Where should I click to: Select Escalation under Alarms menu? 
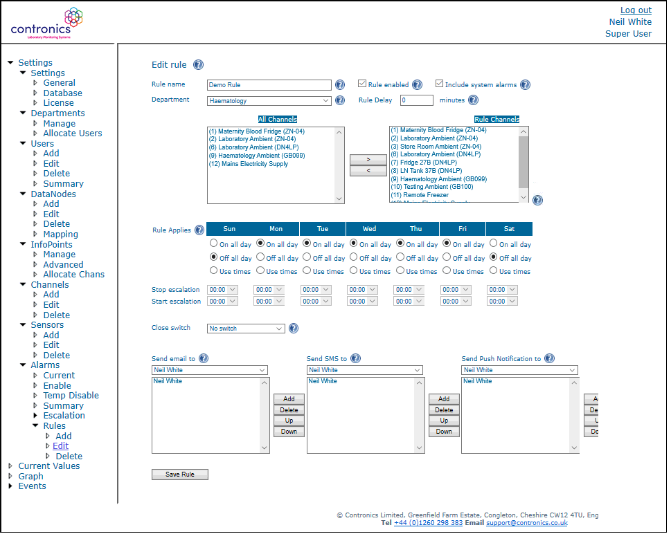(64, 416)
